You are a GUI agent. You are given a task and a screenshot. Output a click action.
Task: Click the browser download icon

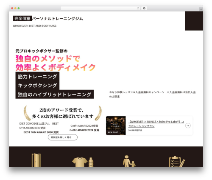coord(144,9)
